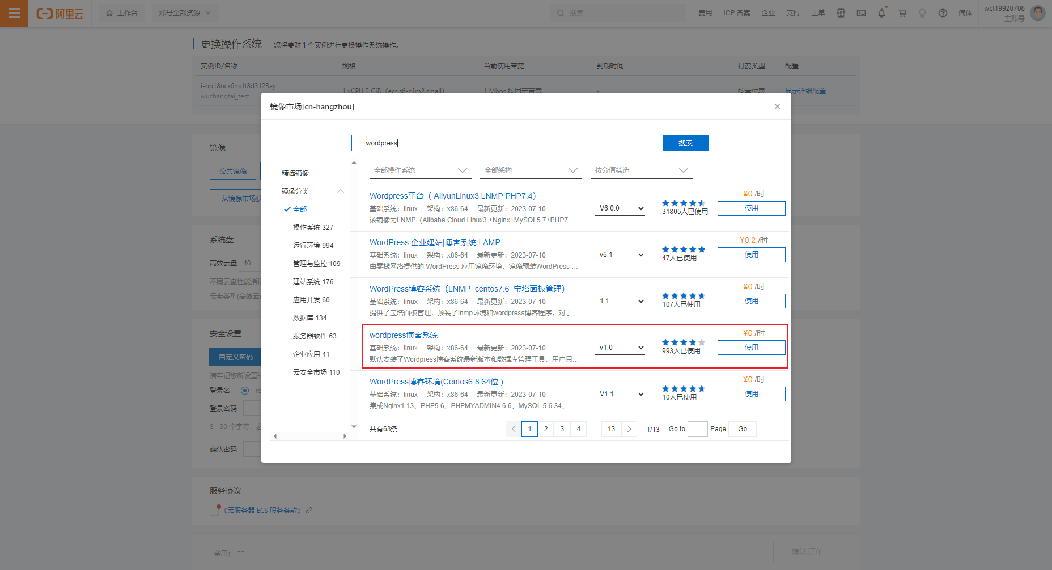Click the 工作台 home icon
Screen dimensions: 1052x570
tap(109, 13)
